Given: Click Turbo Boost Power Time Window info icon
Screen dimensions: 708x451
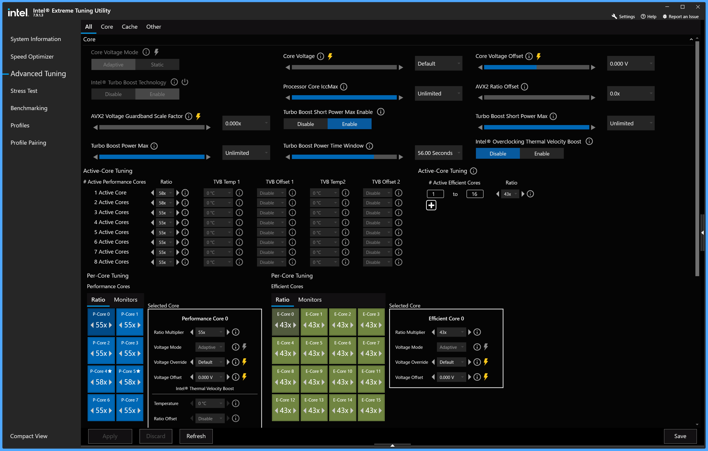Looking at the screenshot, I should point(369,146).
